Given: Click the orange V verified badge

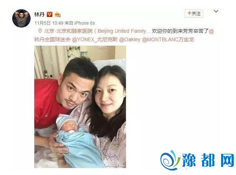Looking at the screenshot, I should 50,14.
